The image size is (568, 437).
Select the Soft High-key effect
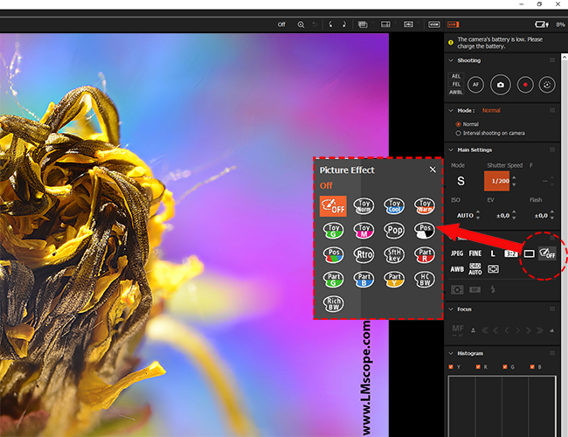click(393, 255)
